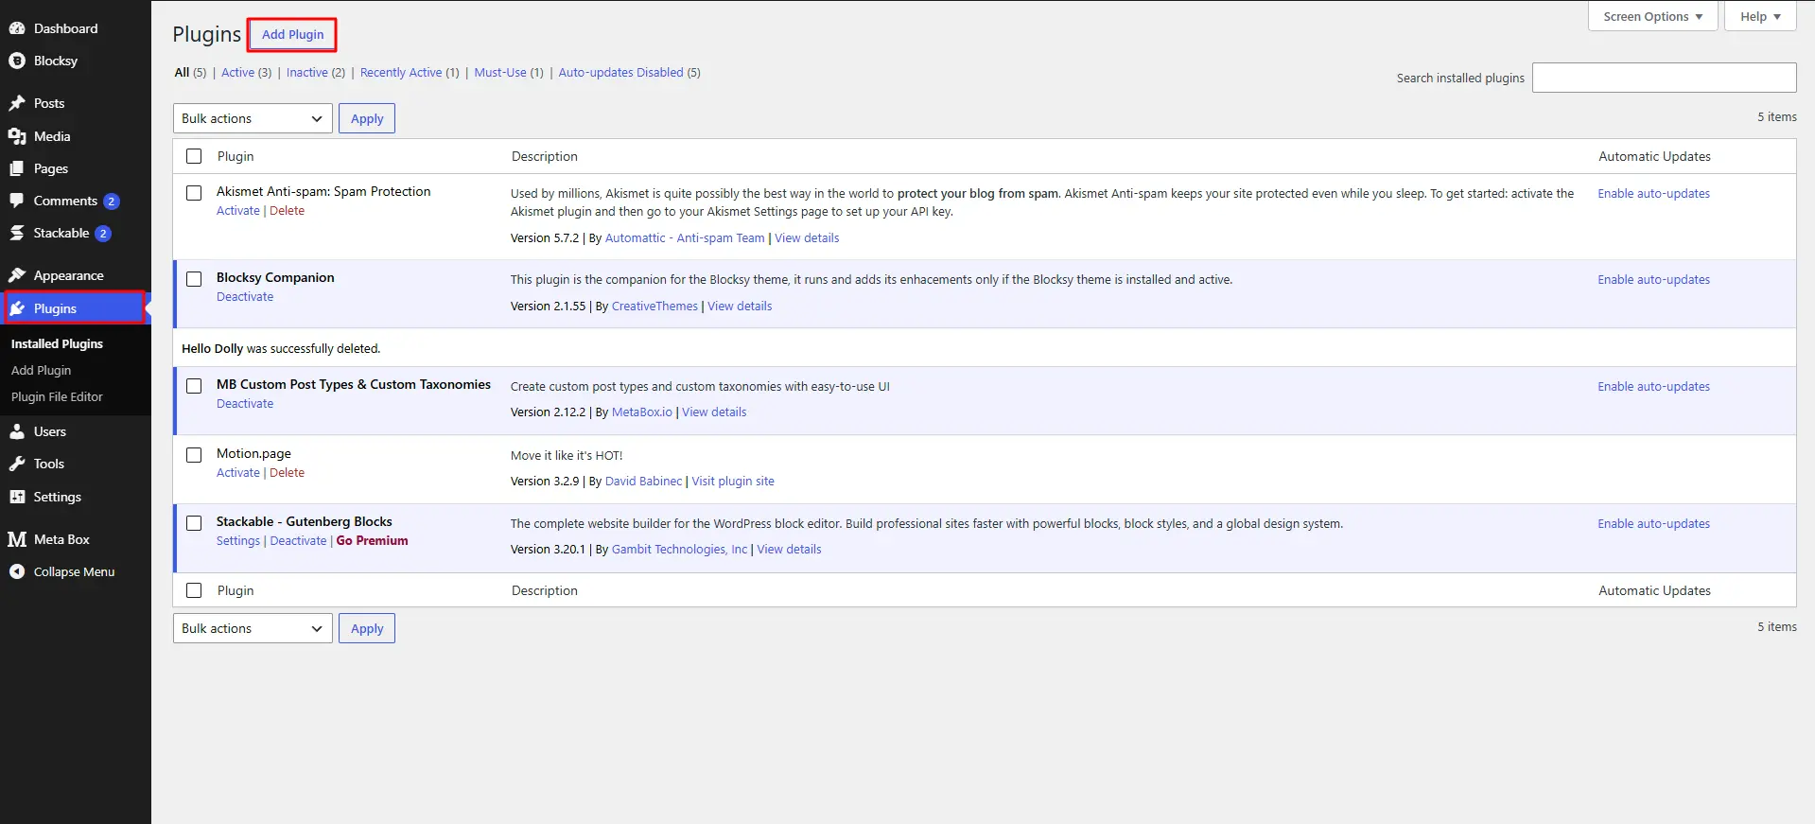Screen dimensions: 1815x824
Task: Click the Add Plugin button beside title
Action: coord(292,35)
